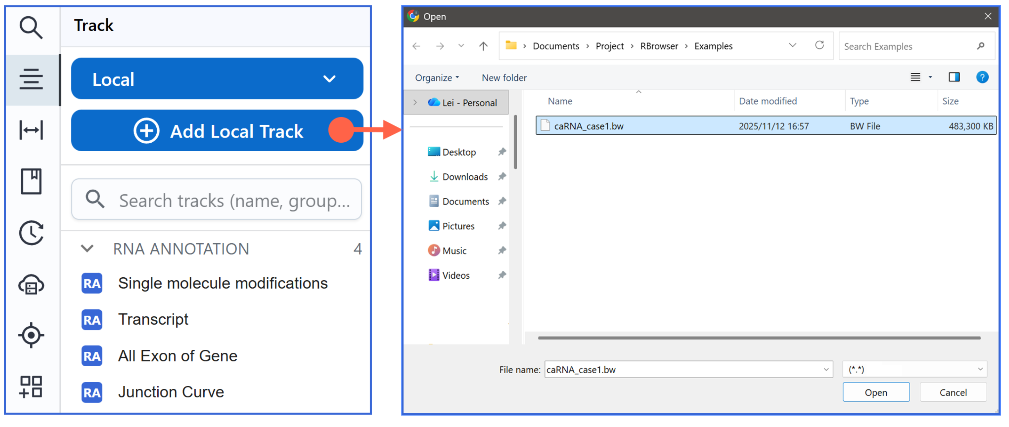1009x427 pixels.
Task: Open the history clock sidebar icon
Action: 31,233
